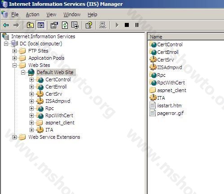
Task: Expand the IISAdmpwd tree node
Action: (x=31, y=101)
